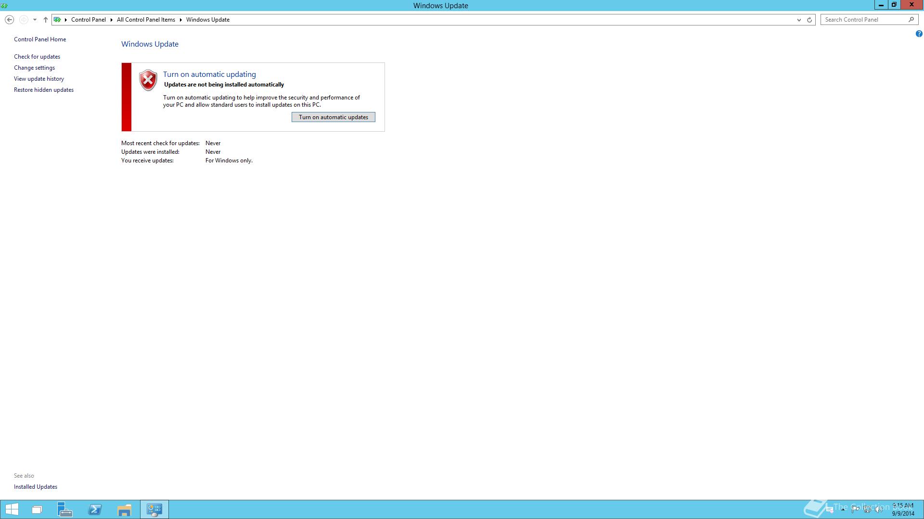Click the Turn on automatic updating heading

click(x=209, y=74)
